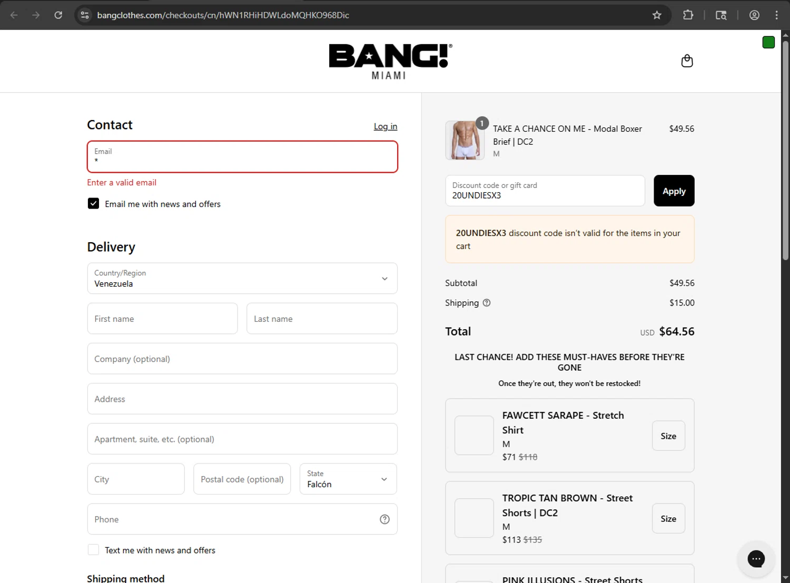Open the shopping bag cart icon
The height and width of the screenshot is (583, 790).
coord(687,61)
